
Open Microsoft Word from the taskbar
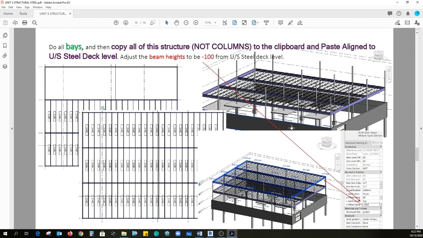pos(199,234)
